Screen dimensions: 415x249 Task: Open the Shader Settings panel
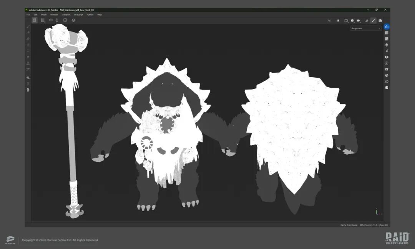click(387, 63)
